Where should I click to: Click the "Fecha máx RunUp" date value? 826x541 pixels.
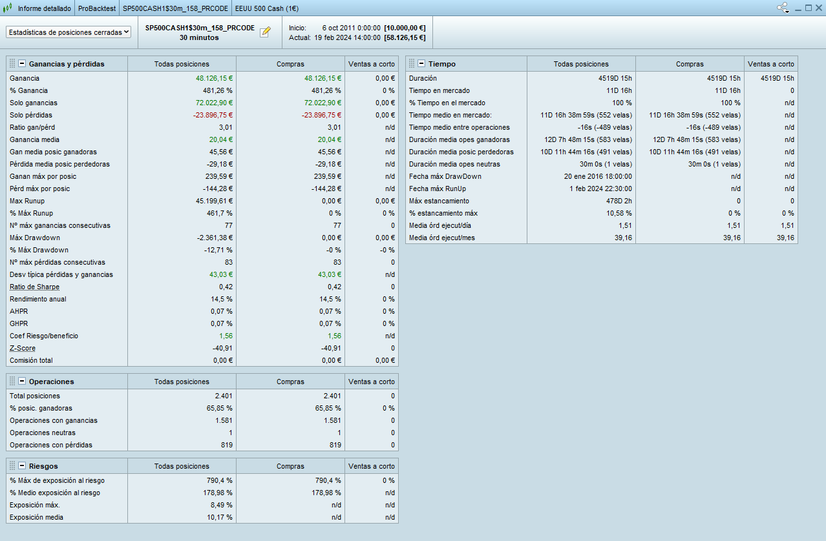pyautogui.click(x=601, y=189)
